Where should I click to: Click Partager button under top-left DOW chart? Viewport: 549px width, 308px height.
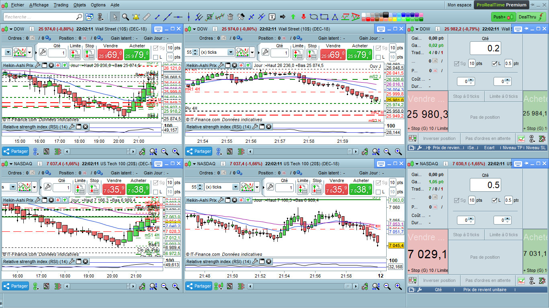[16, 151]
